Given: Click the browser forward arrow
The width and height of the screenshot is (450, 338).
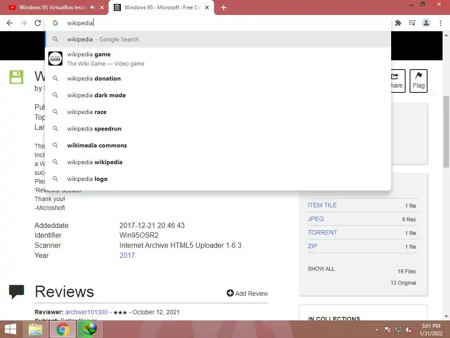Looking at the screenshot, I should [24, 23].
